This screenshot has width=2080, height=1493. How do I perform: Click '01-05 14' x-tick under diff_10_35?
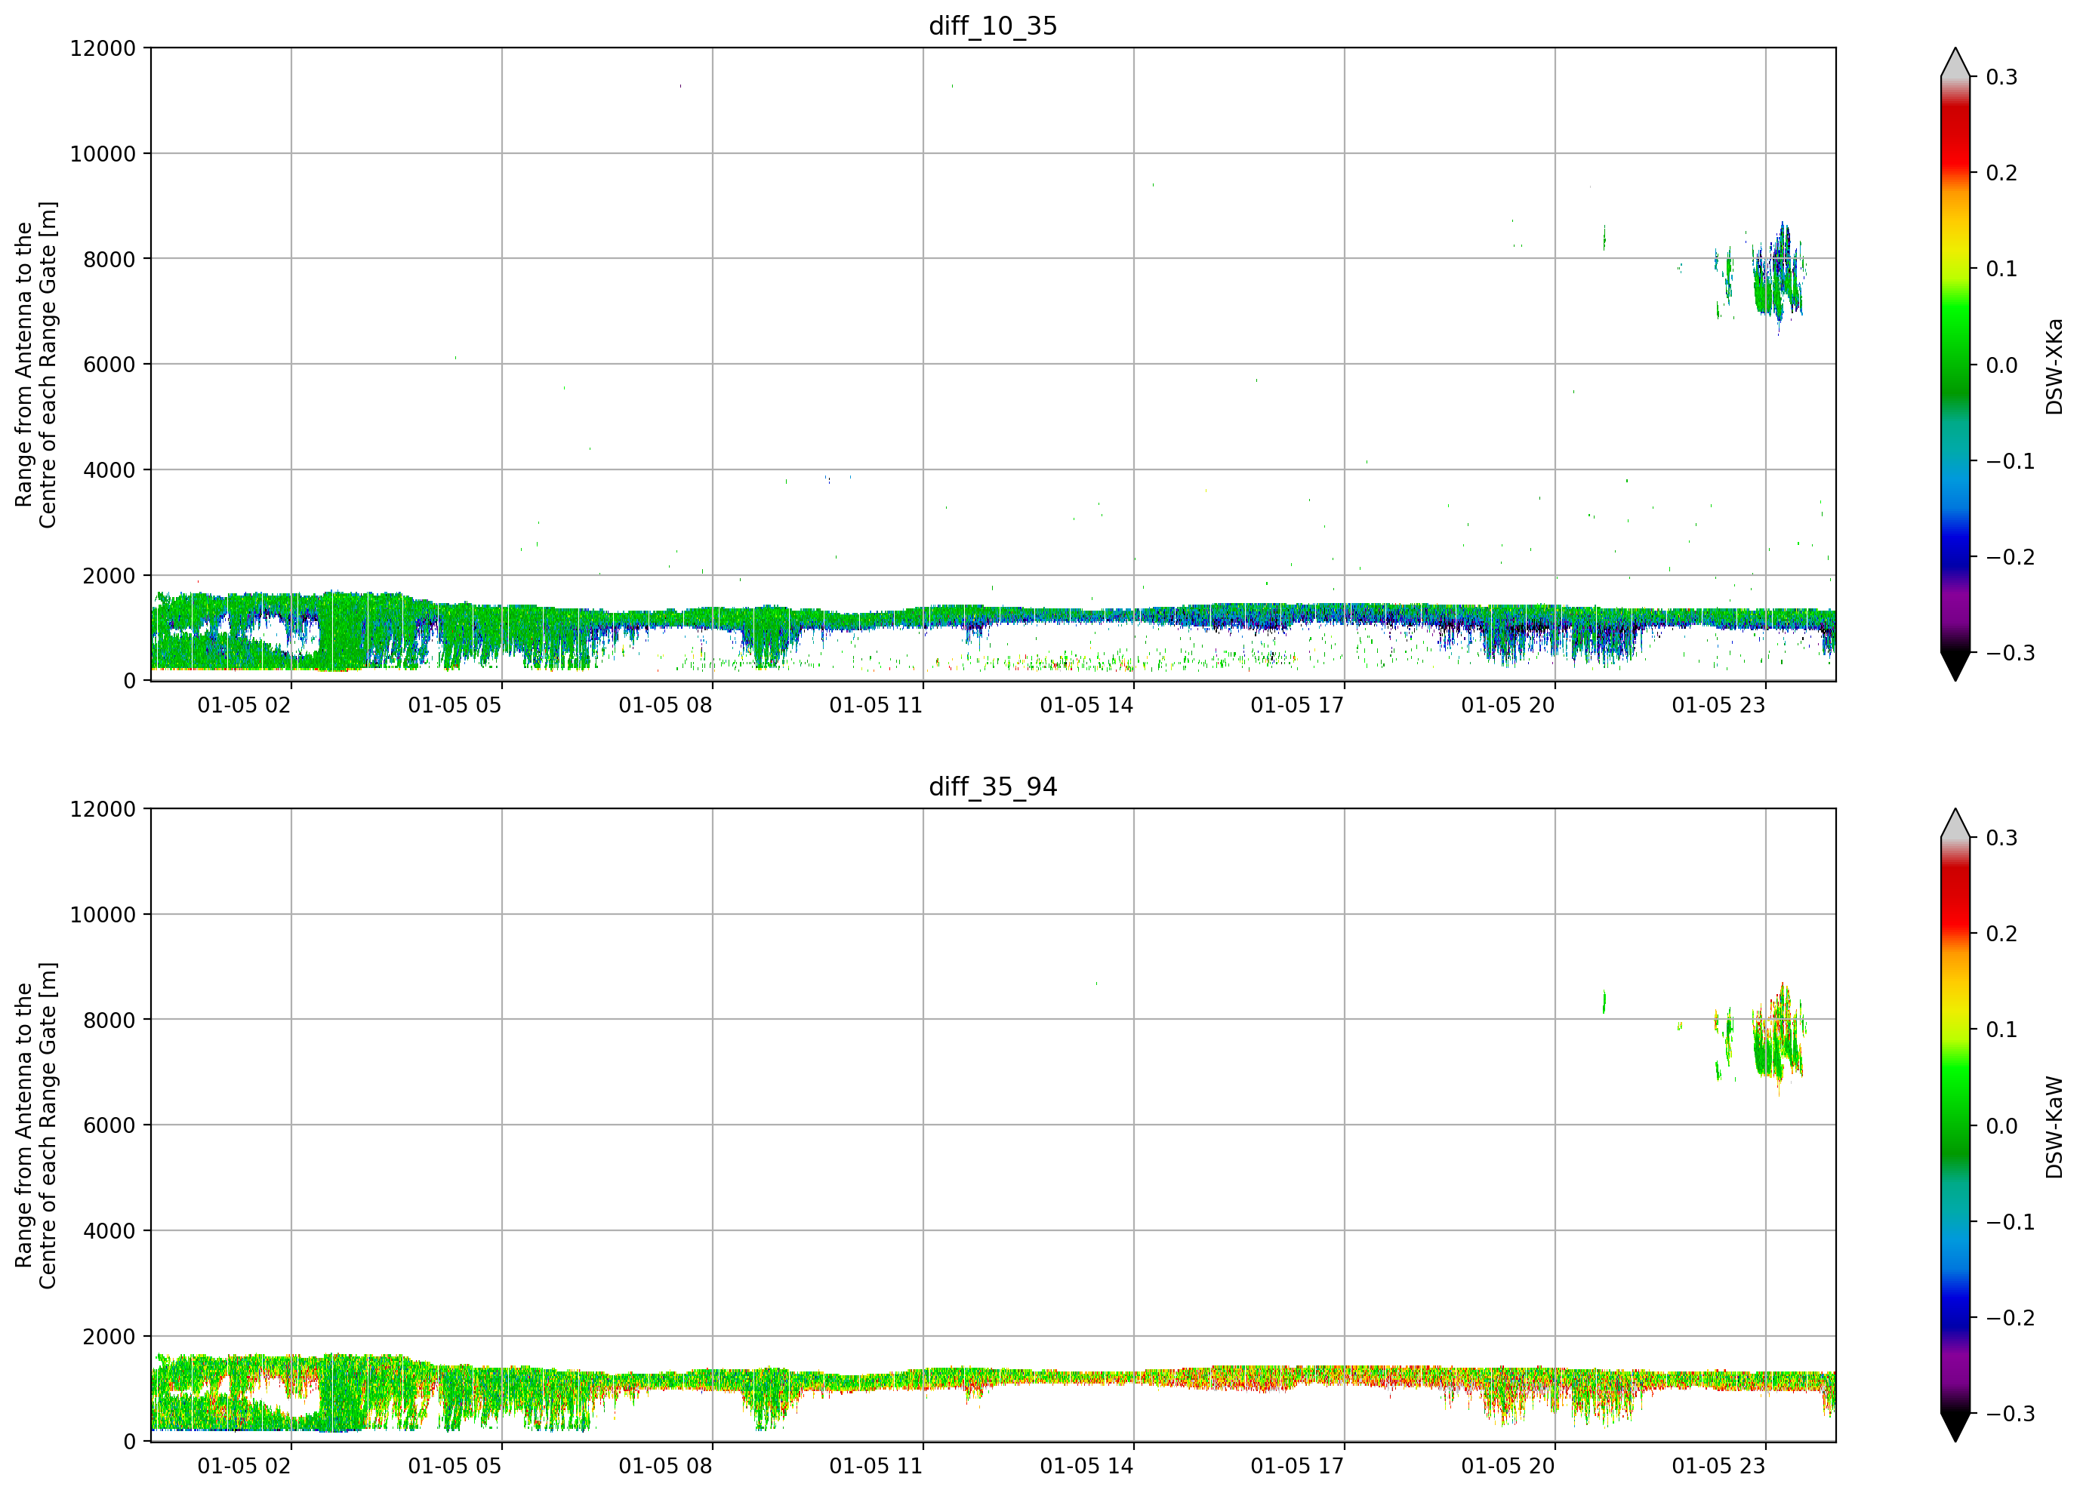tap(1086, 705)
